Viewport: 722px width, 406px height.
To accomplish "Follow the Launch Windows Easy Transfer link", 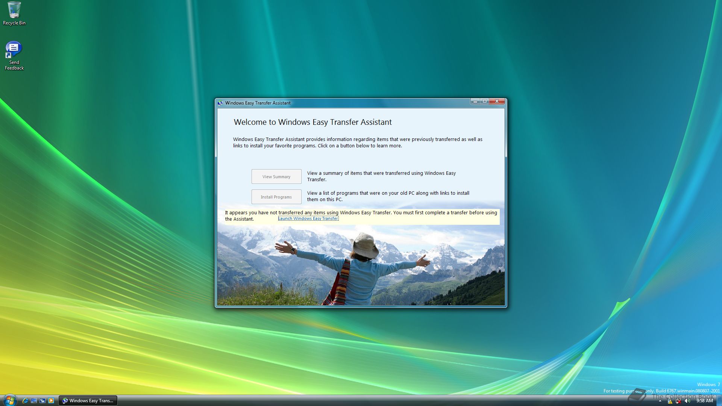I will coord(308,218).
